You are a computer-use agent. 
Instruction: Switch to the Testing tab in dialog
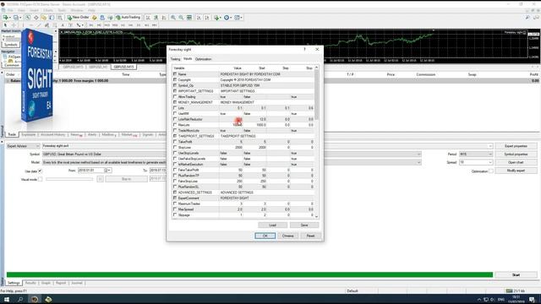click(x=175, y=59)
